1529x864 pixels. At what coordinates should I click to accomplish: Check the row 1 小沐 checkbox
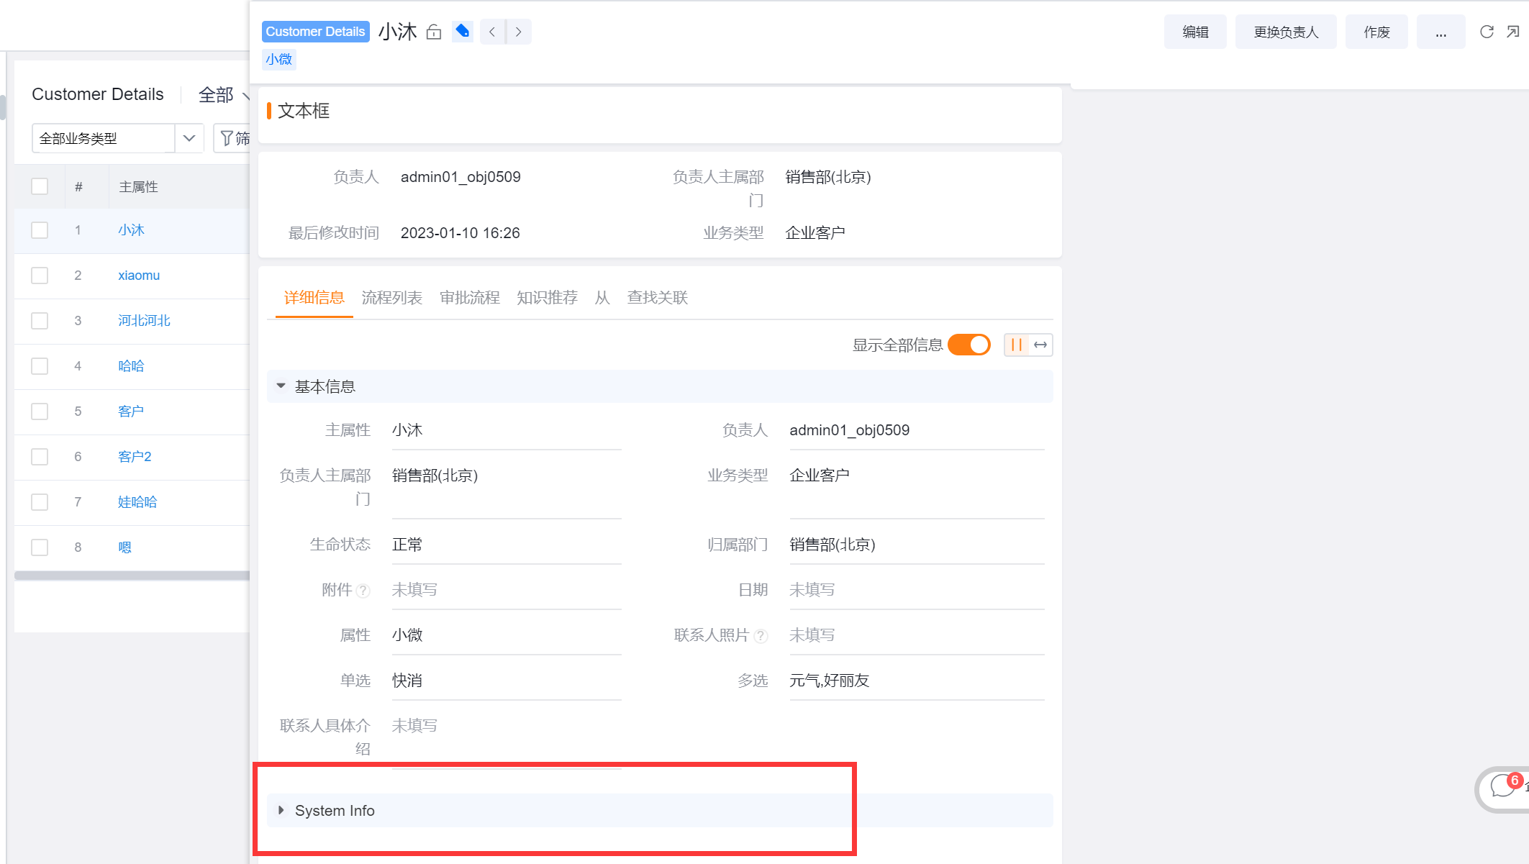40,230
